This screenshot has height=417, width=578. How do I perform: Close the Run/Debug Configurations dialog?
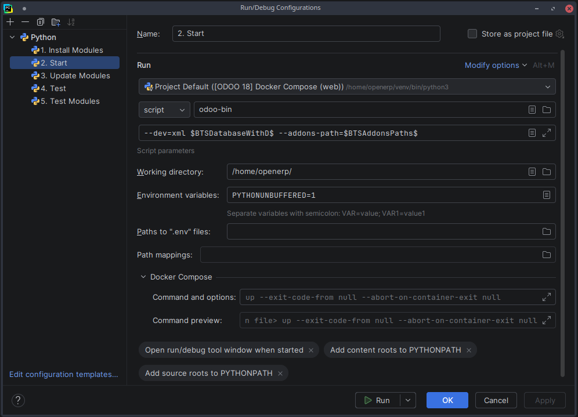(569, 9)
